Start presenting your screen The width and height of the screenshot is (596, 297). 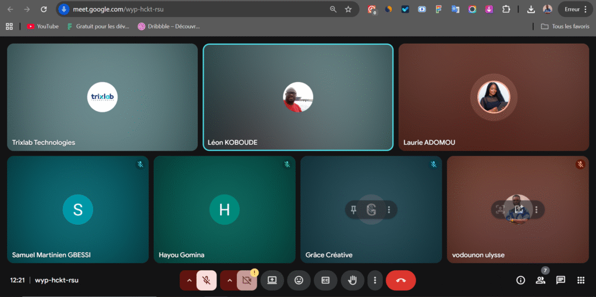tap(272, 280)
